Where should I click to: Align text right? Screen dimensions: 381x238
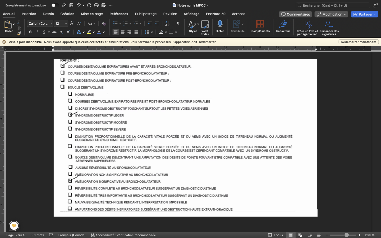point(129,32)
